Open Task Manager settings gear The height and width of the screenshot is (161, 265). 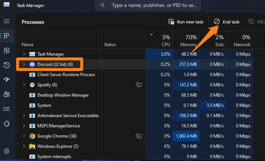[x=7, y=151]
